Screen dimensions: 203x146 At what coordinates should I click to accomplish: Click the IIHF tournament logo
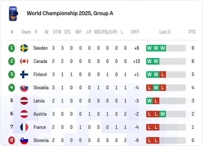tap(13, 14)
